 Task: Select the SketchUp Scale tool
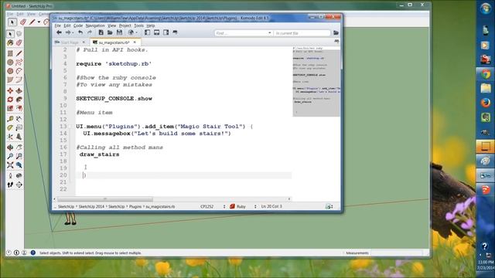click(10, 108)
